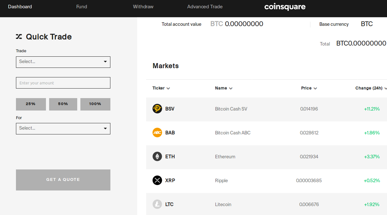Click the Markets heading
387x215 pixels.
pyautogui.click(x=166, y=66)
